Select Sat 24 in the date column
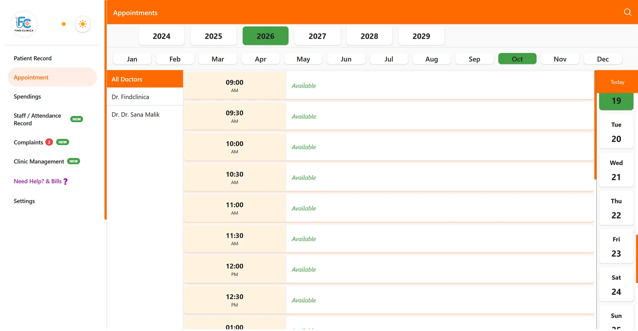638x331 pixels. pos(616,285)
